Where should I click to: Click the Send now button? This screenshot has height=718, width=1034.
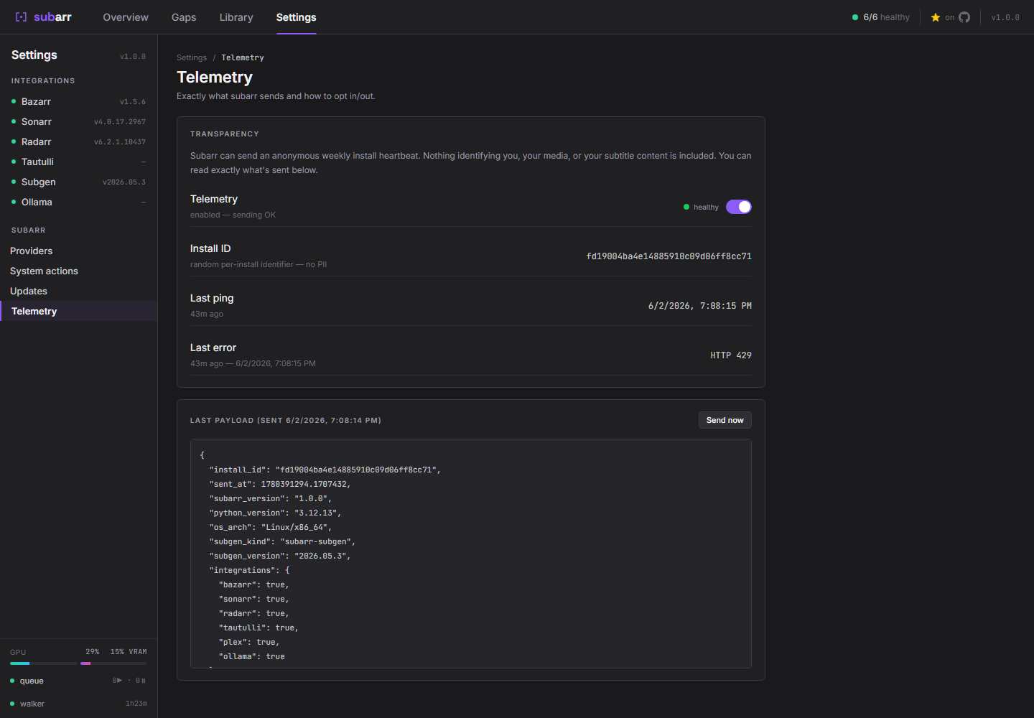pos(725,420)
